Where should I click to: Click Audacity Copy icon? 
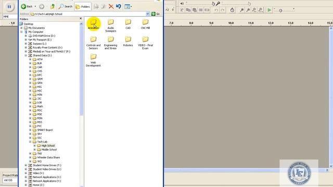tap(188, 10)
